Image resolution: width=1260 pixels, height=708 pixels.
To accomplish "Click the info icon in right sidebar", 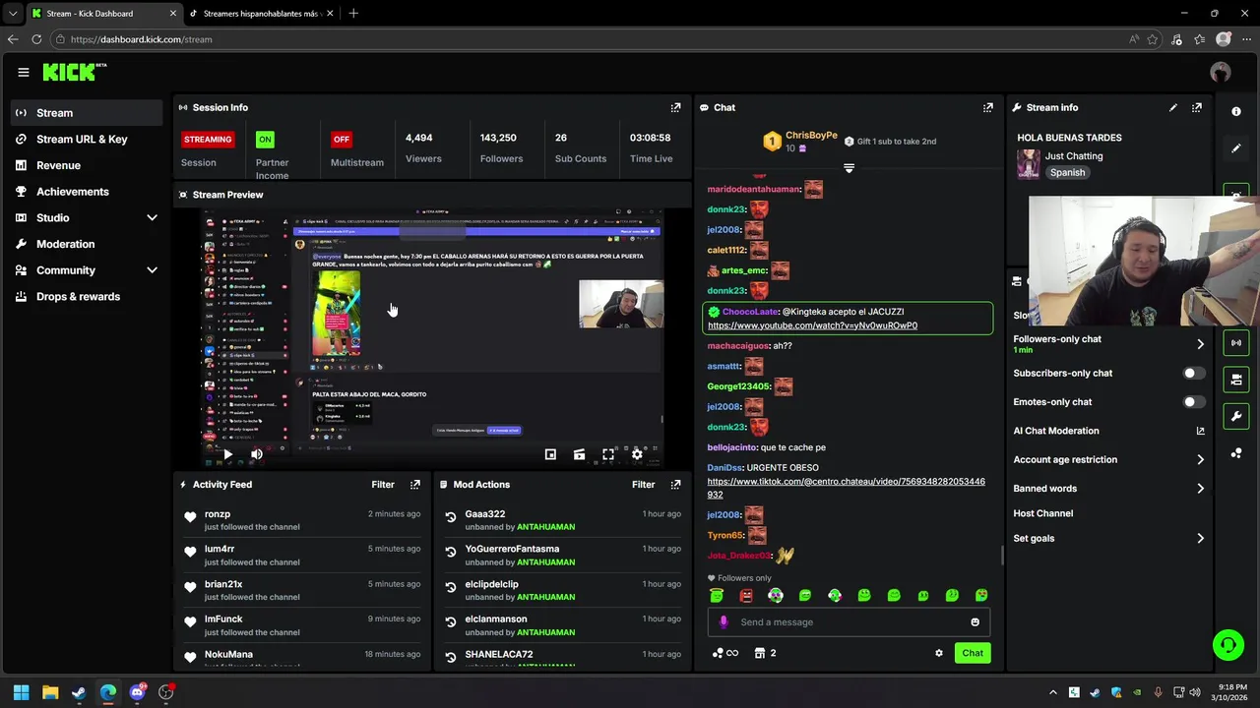I will (1236, 111).
